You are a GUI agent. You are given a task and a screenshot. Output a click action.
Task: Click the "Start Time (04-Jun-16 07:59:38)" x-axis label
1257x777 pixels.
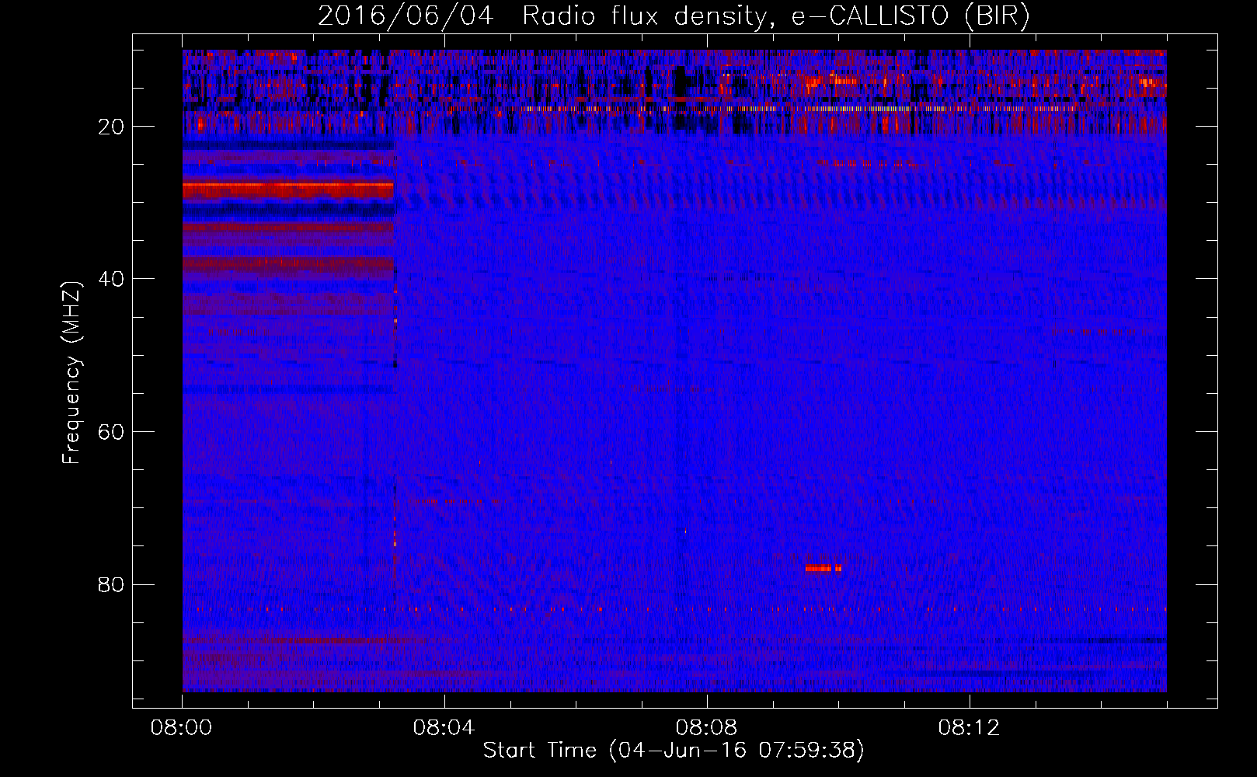click(674, 751)
